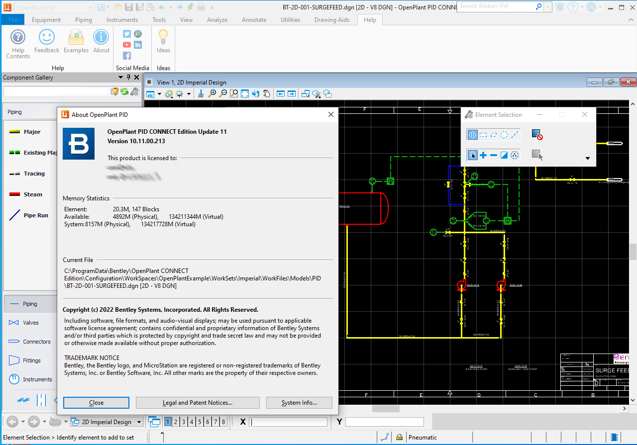Click the Copy View icon
The height and width of the screenshot is (445, 637).
click(306, 93)
